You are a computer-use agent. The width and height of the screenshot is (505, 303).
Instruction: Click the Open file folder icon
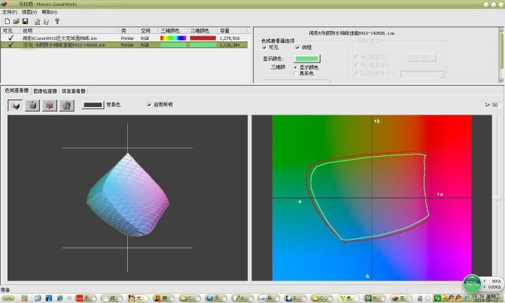point(16,21)
